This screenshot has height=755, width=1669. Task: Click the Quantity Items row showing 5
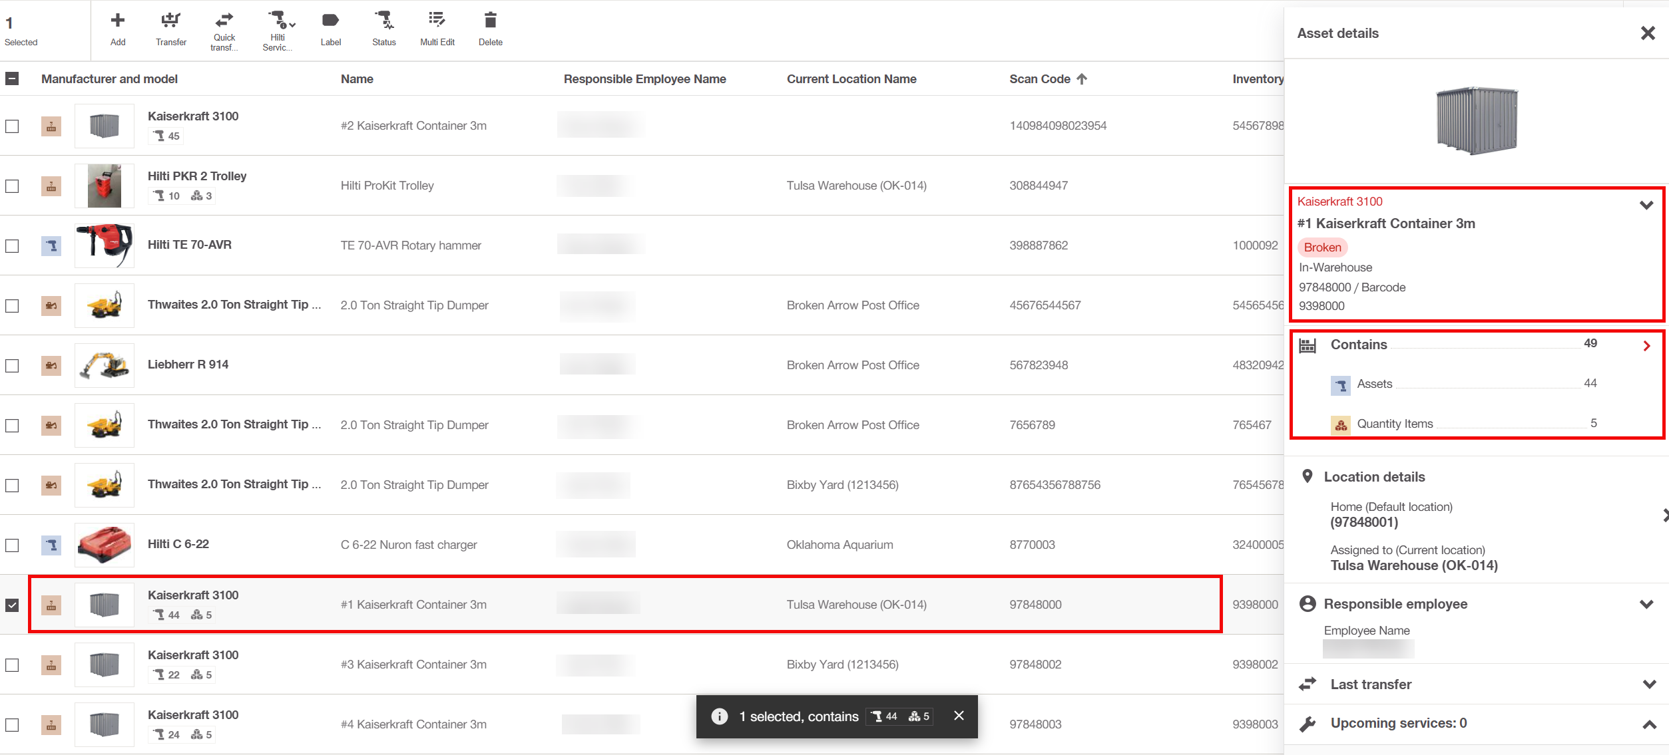tap(1464, 424)
